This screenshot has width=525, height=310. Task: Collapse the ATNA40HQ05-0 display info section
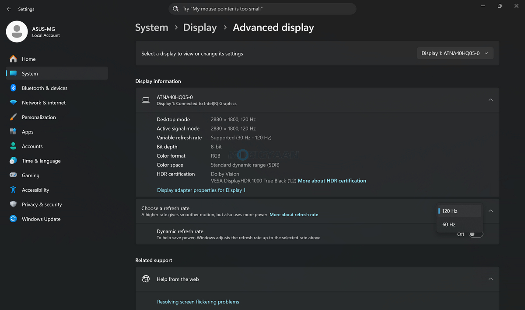490,100
